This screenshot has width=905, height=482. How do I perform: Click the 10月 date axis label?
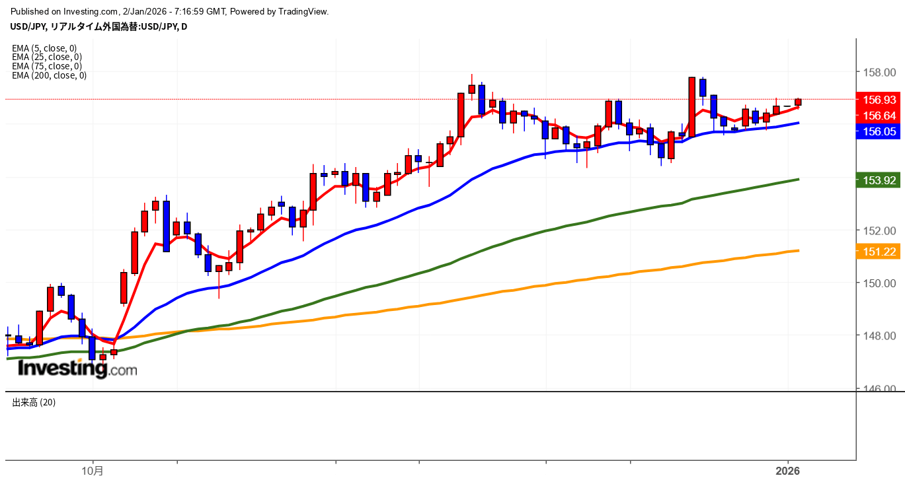point(93,471)
